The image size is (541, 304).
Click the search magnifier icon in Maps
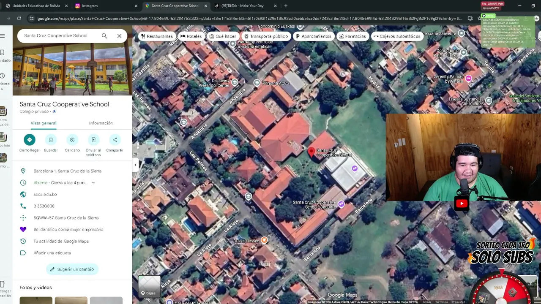click(104, 36)
